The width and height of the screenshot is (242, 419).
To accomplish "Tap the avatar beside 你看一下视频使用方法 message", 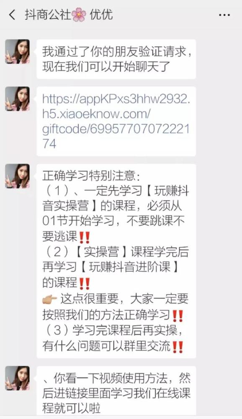I will point(17,378).
